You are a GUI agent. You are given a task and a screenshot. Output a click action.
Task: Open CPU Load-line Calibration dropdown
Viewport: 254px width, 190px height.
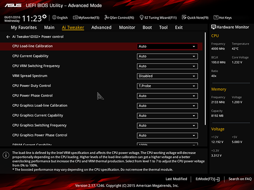point(167,46)
